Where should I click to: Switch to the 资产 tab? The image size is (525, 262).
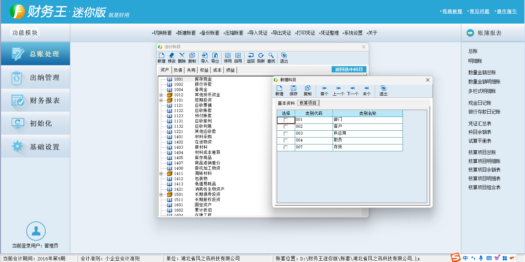coord(165,70)
